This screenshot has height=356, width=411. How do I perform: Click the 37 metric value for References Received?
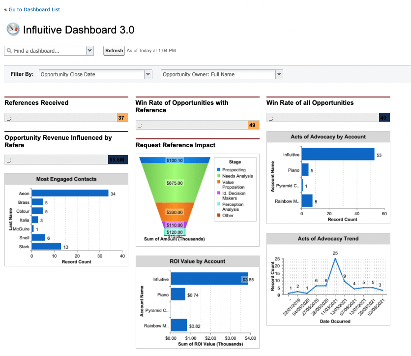tap(122, 118)
